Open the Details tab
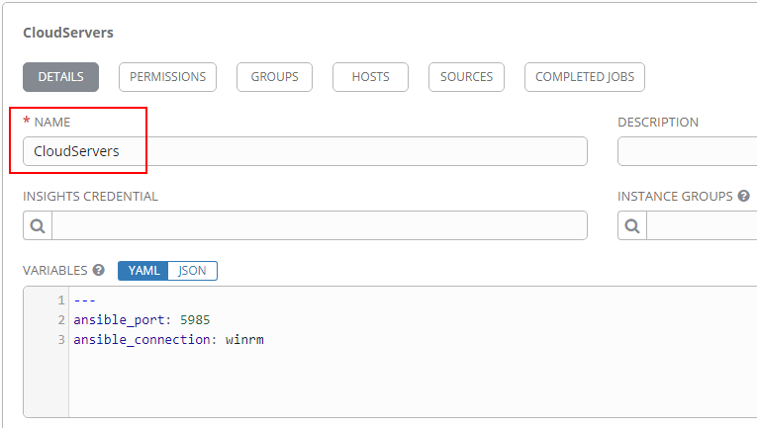The image size is (757, 428). pos(60,77)
